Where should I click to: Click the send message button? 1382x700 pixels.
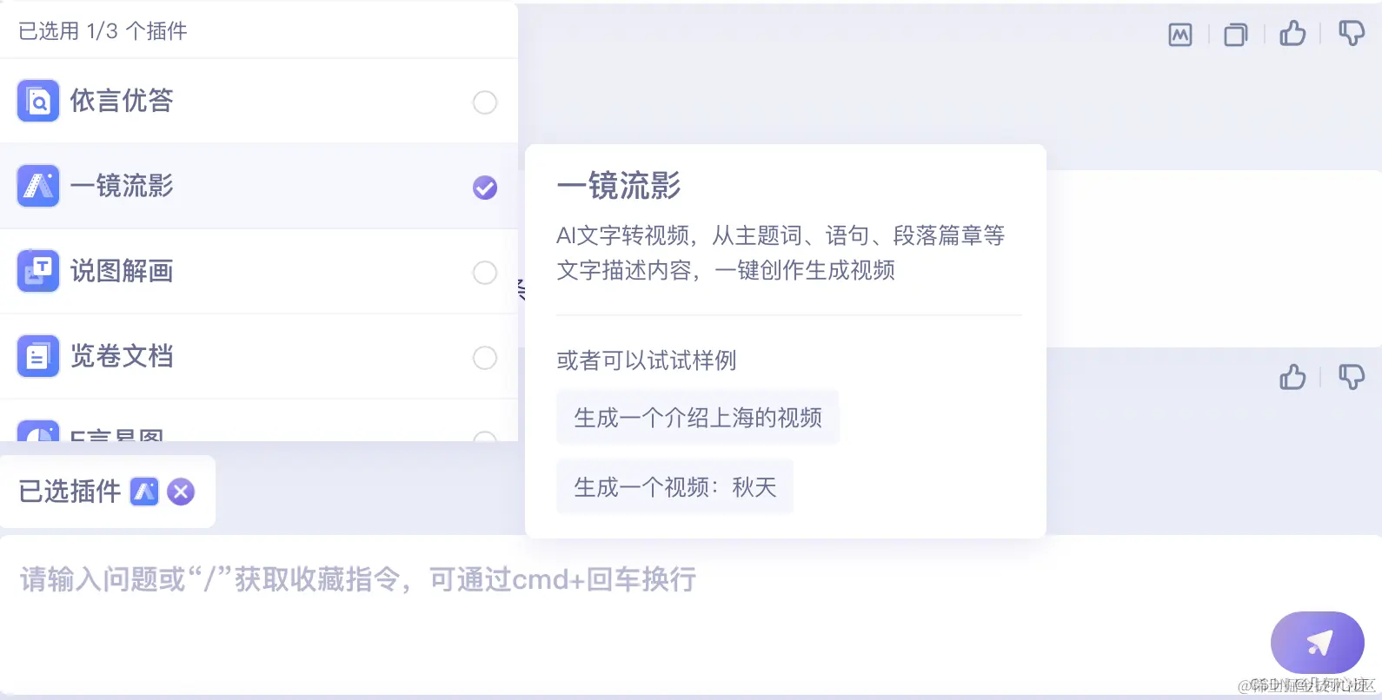coord(1318,642)
